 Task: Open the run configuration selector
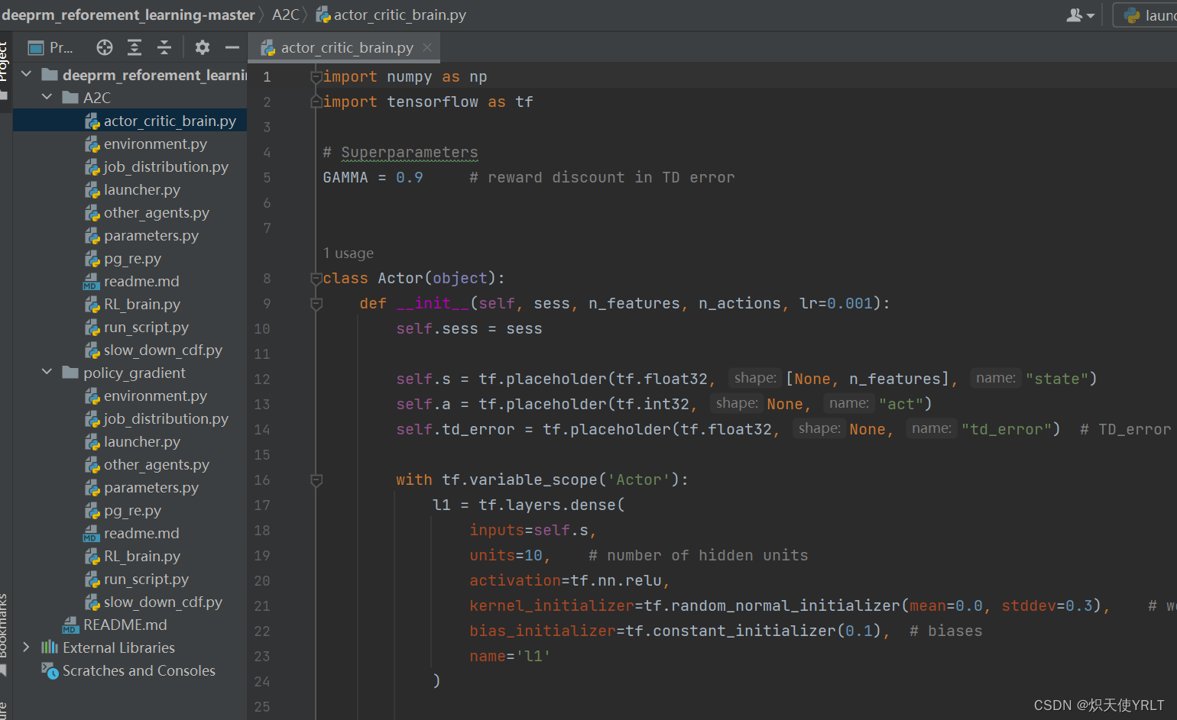click(1146, 15)
